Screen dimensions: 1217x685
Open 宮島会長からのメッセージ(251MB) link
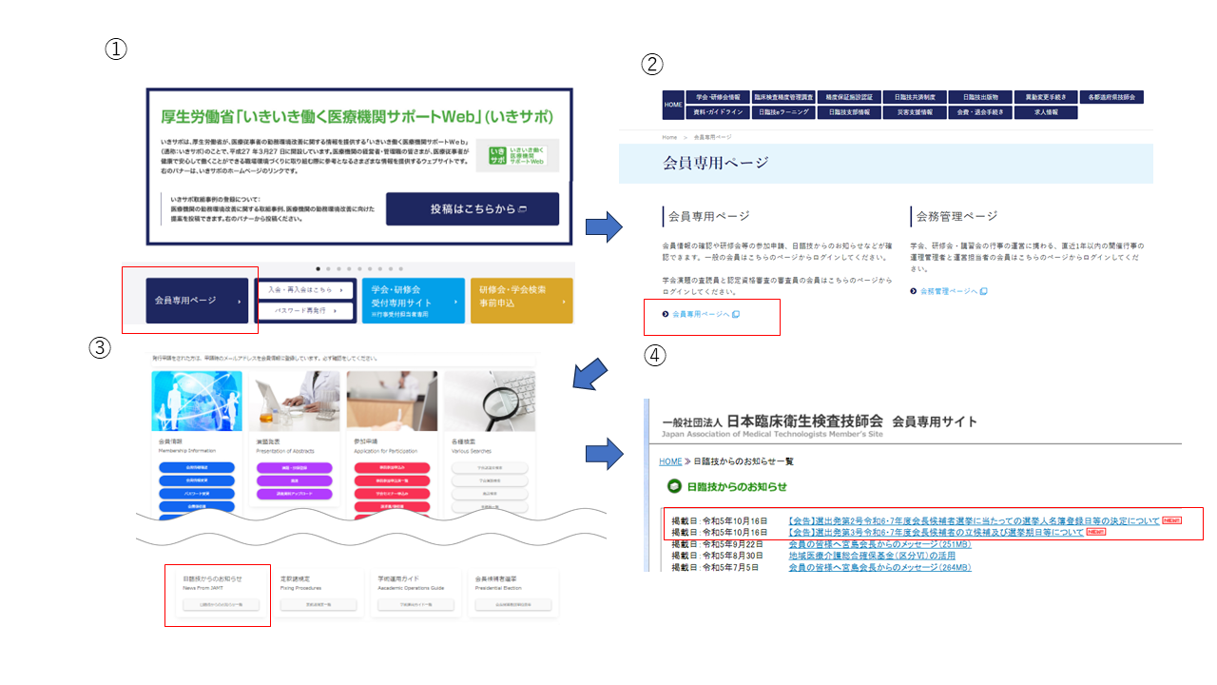tap(879, 544)
